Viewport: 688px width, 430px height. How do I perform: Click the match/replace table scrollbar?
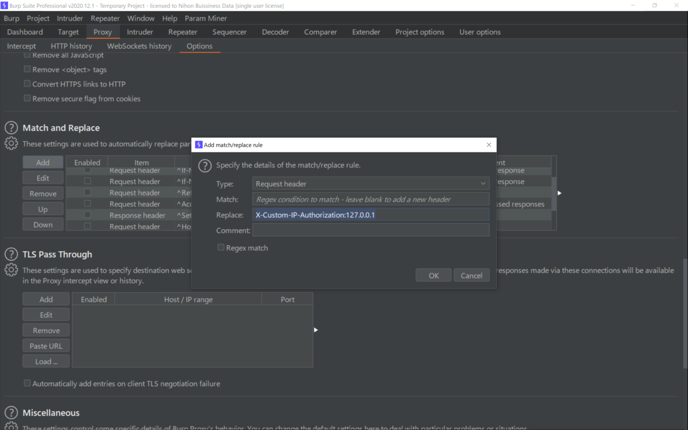pyautogui.click(x=554, y=195)
